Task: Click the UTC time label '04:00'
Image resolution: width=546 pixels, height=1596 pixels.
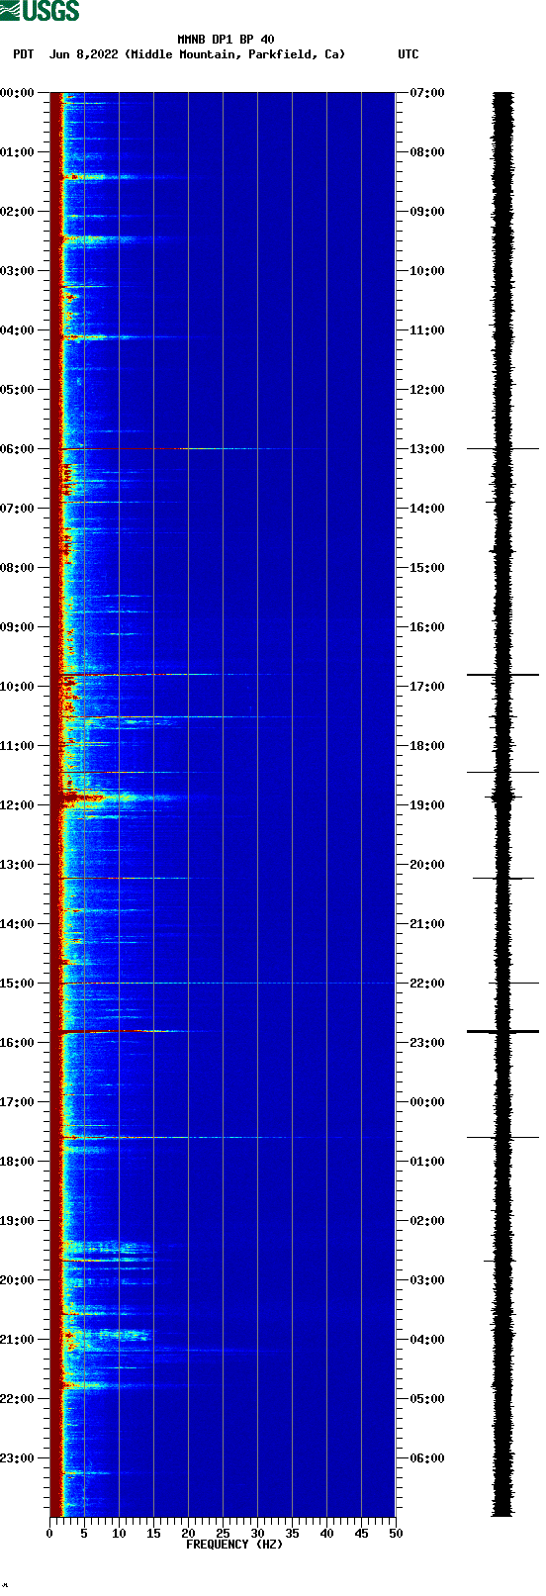Action: (427, 1340)
